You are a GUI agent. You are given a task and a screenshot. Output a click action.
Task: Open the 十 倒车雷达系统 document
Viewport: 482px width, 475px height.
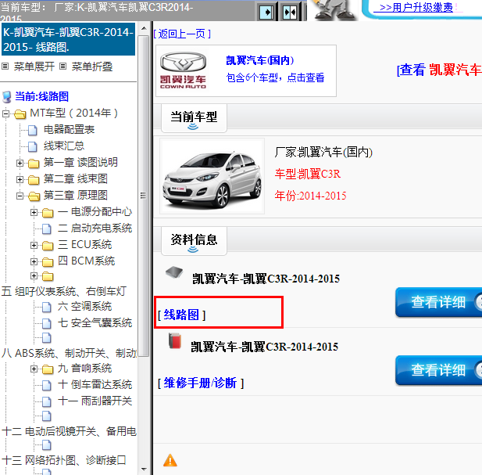coord(95,384)
